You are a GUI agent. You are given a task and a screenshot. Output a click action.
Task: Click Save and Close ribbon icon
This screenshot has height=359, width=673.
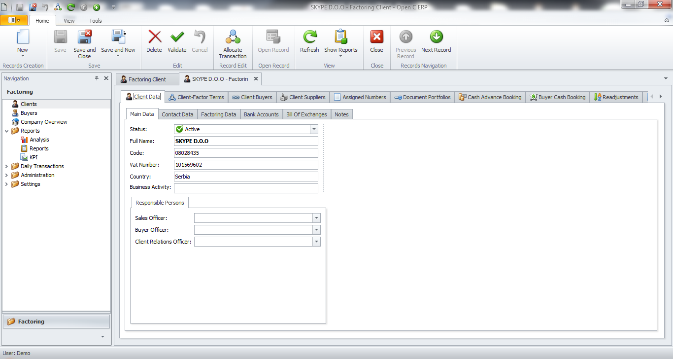coord(85,37)
